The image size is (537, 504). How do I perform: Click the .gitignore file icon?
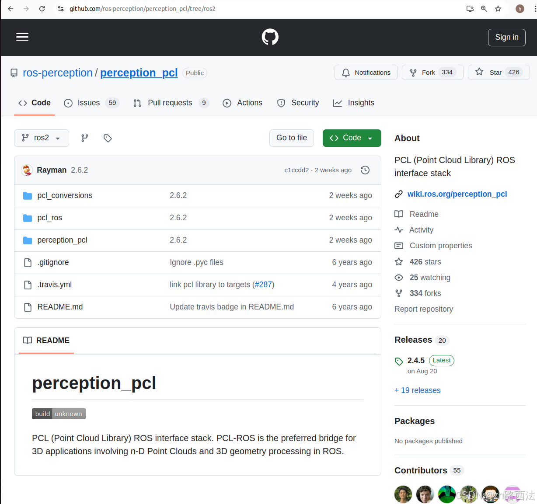click(28, 263)
